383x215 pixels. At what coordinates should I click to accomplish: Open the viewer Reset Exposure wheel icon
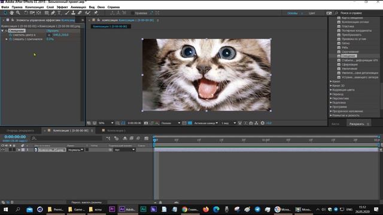[x=263, y=123]
